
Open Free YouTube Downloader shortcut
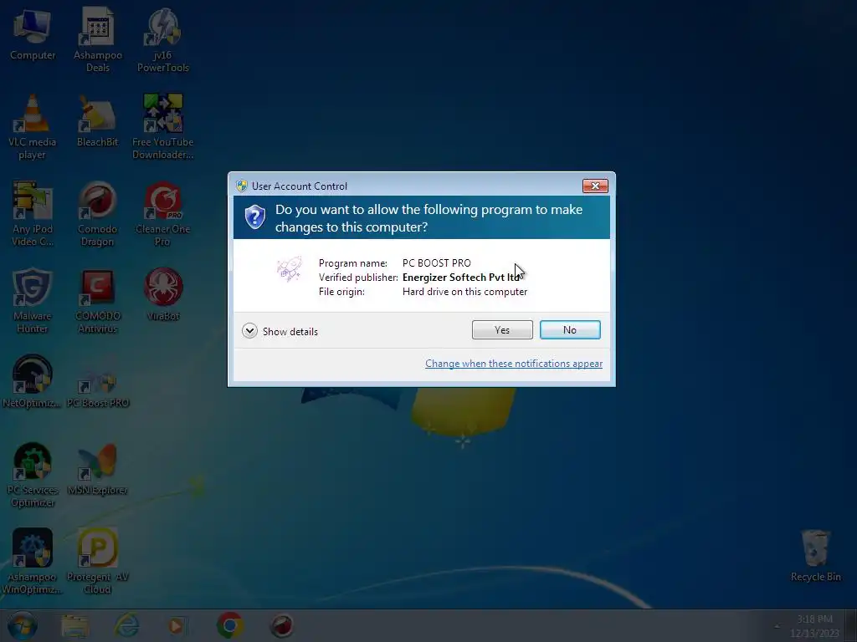163,127
